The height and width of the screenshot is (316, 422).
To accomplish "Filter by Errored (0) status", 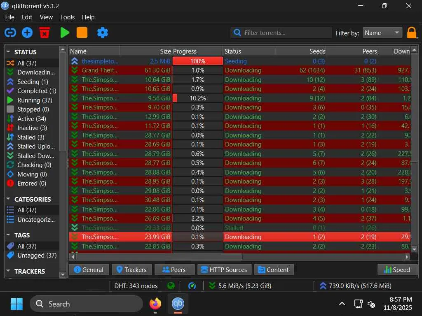I will pos(32,184).
